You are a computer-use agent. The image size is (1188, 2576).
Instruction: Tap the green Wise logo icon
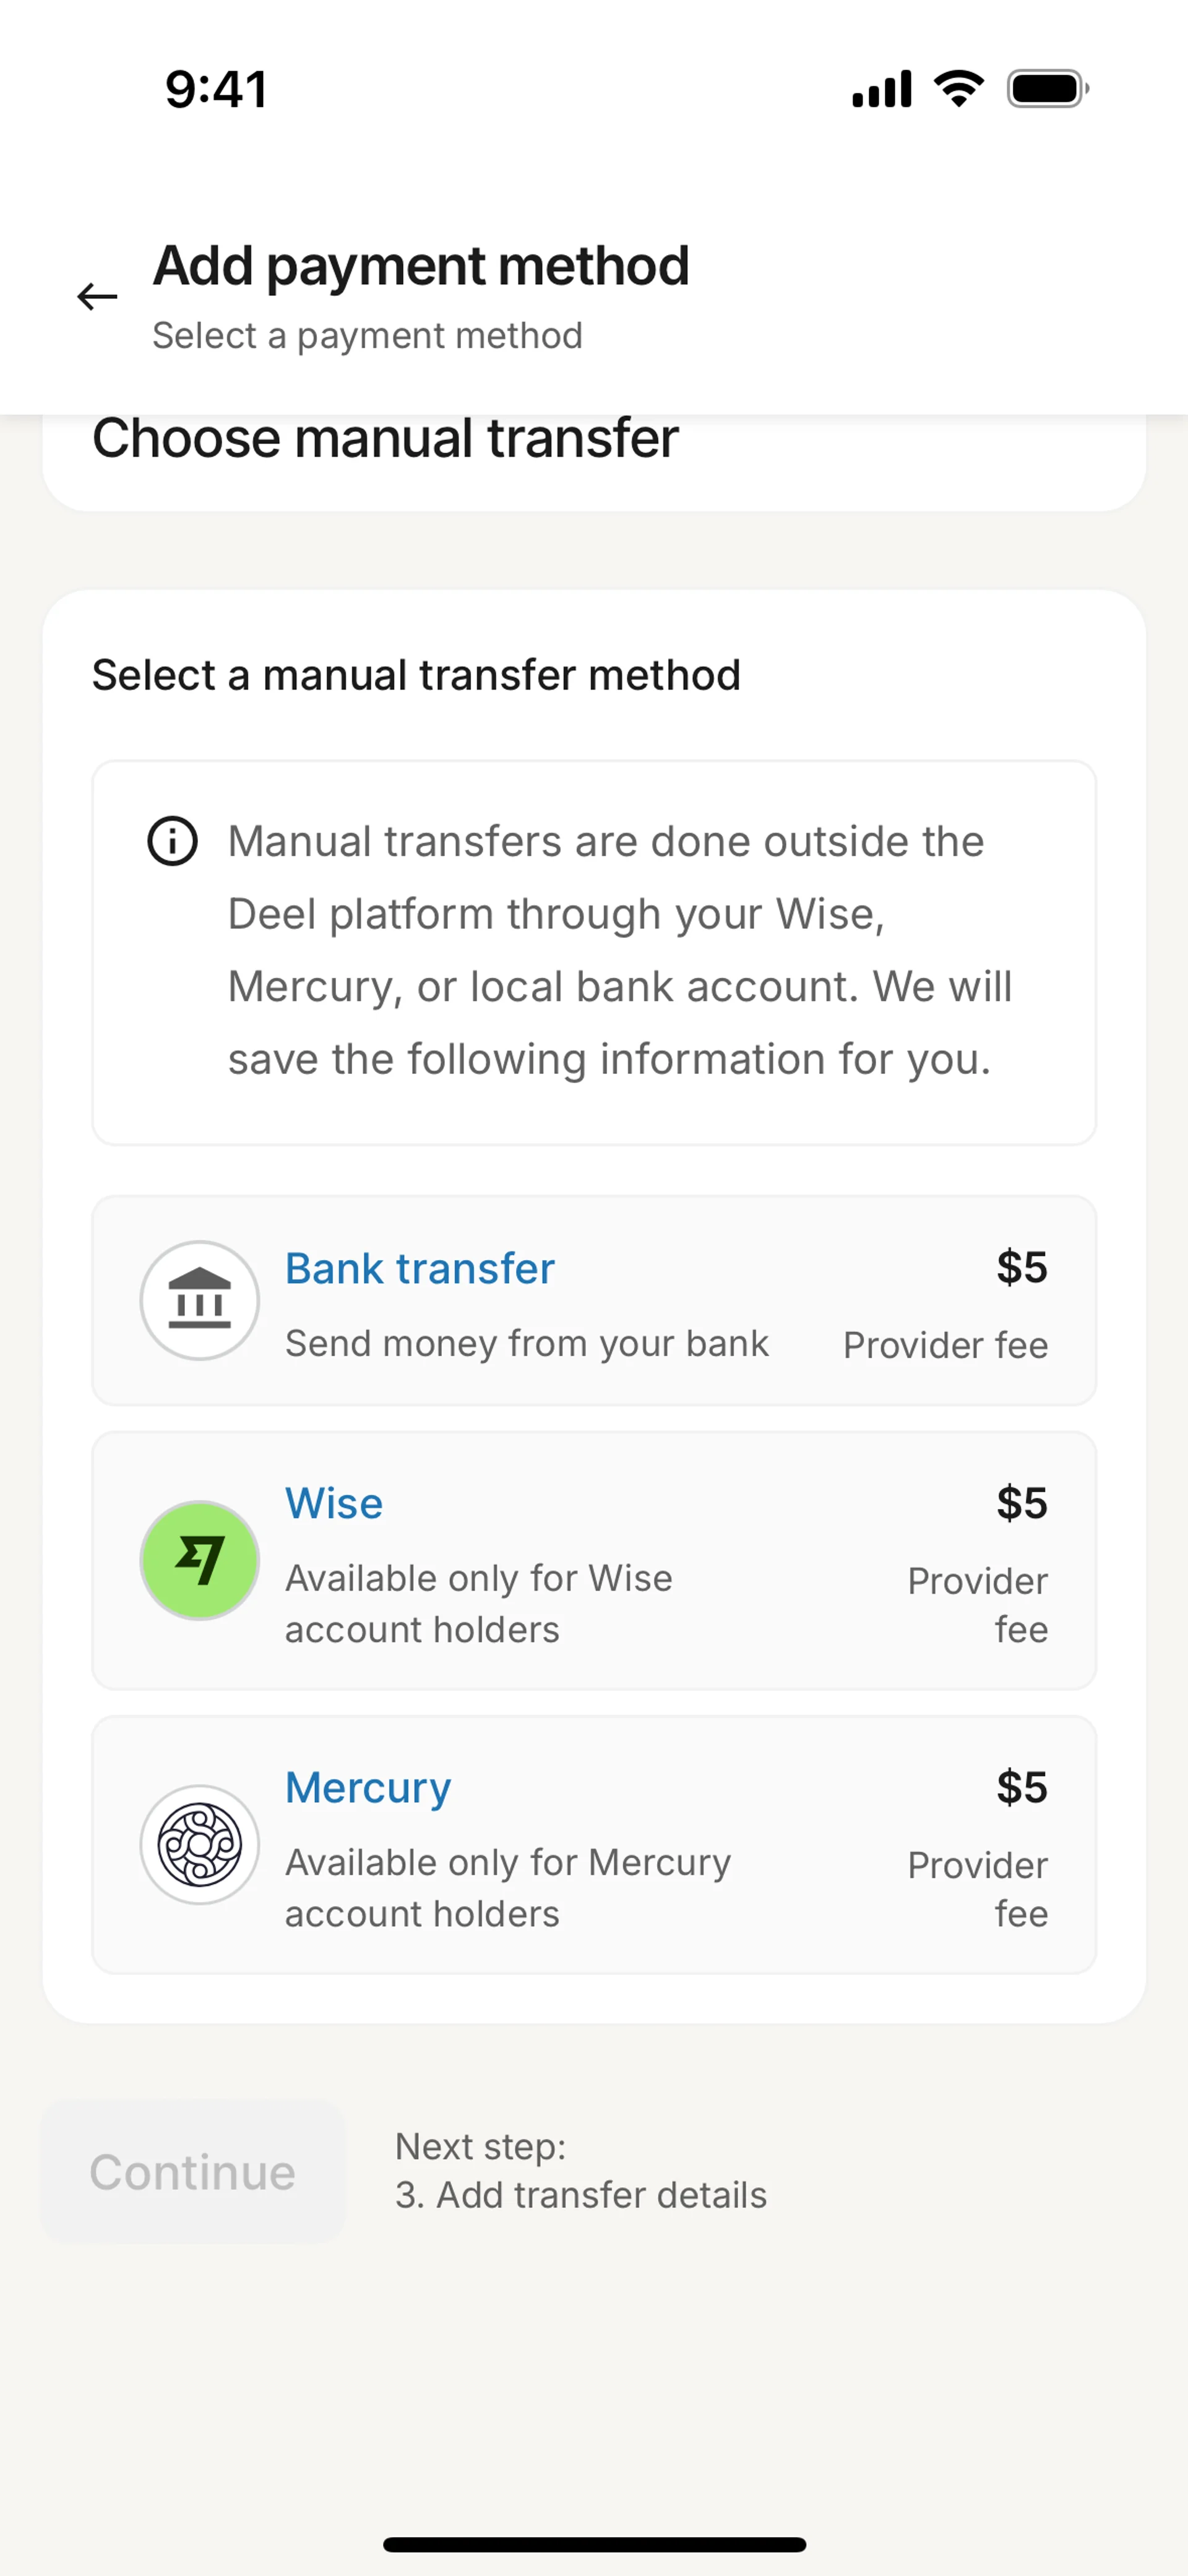pos(200,1560)
